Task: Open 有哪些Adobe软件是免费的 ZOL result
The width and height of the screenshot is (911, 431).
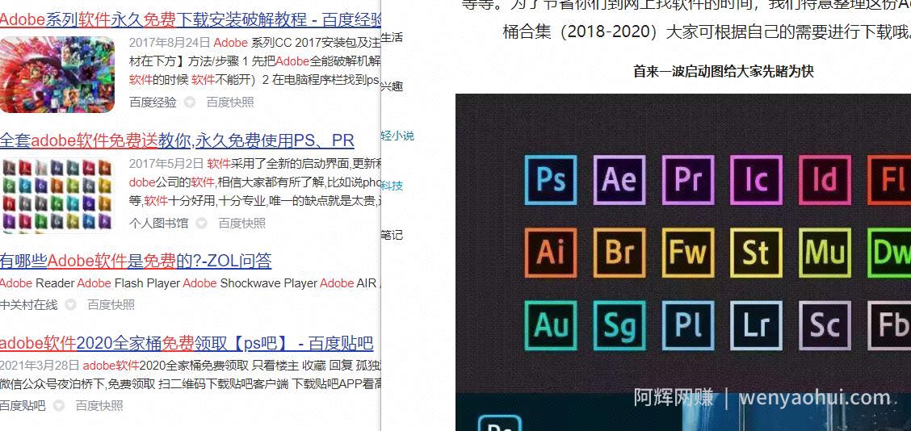Action: coord(136,261)
